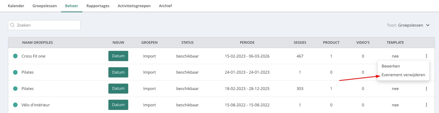The width and height of the screenshot is (439, 113).
Task: Open the three-dot menu for Cross Fit one
Action: [x=426, y=56]
